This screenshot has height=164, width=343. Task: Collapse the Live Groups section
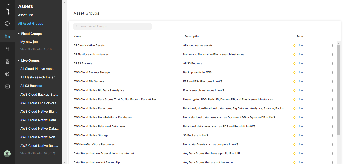[19, 60]
